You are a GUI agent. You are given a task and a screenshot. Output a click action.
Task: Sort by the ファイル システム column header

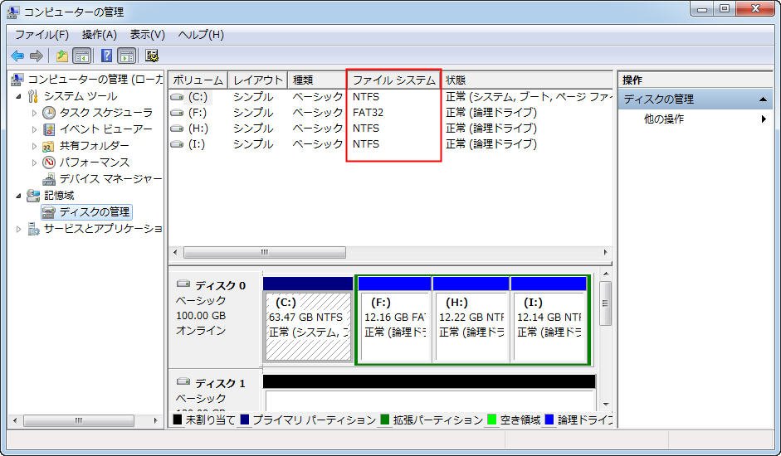click(394, 80)
